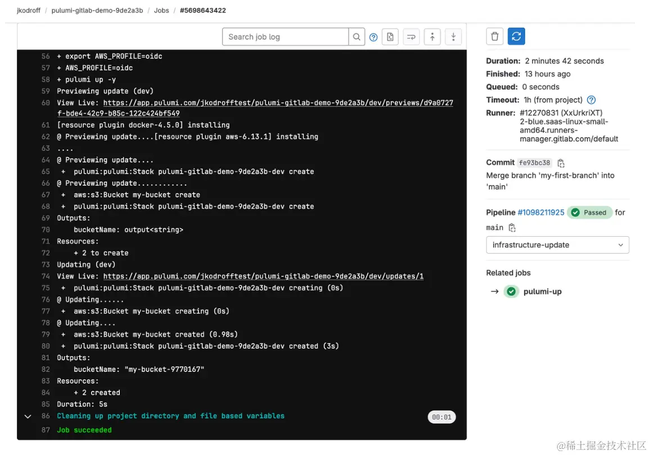Viewport: 650px width, 455px height.
Task: Click the '+ 2 created' log line
Action: (x=97, y=393)
